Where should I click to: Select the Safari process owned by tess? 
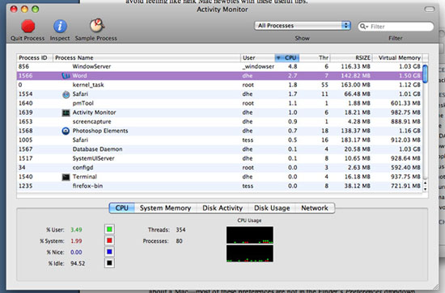219,140
